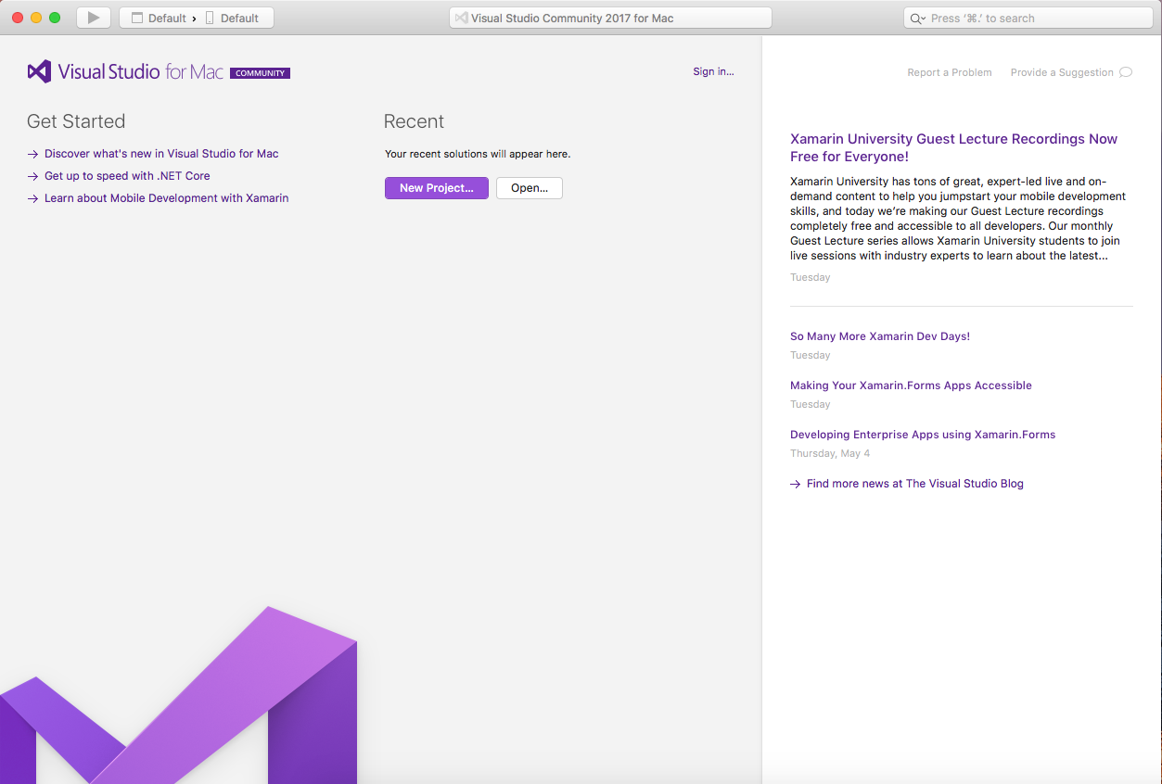
Task: Open Discover what's new in Visual Studio link
Action: (x=161, y=154)
